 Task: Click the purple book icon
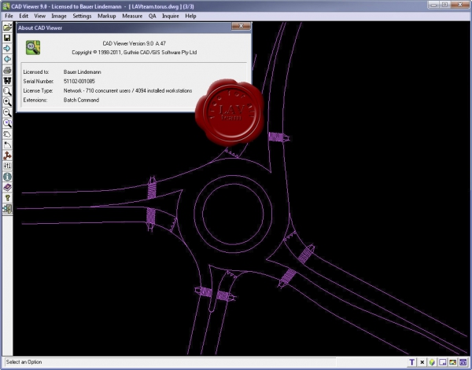point(7,188)
